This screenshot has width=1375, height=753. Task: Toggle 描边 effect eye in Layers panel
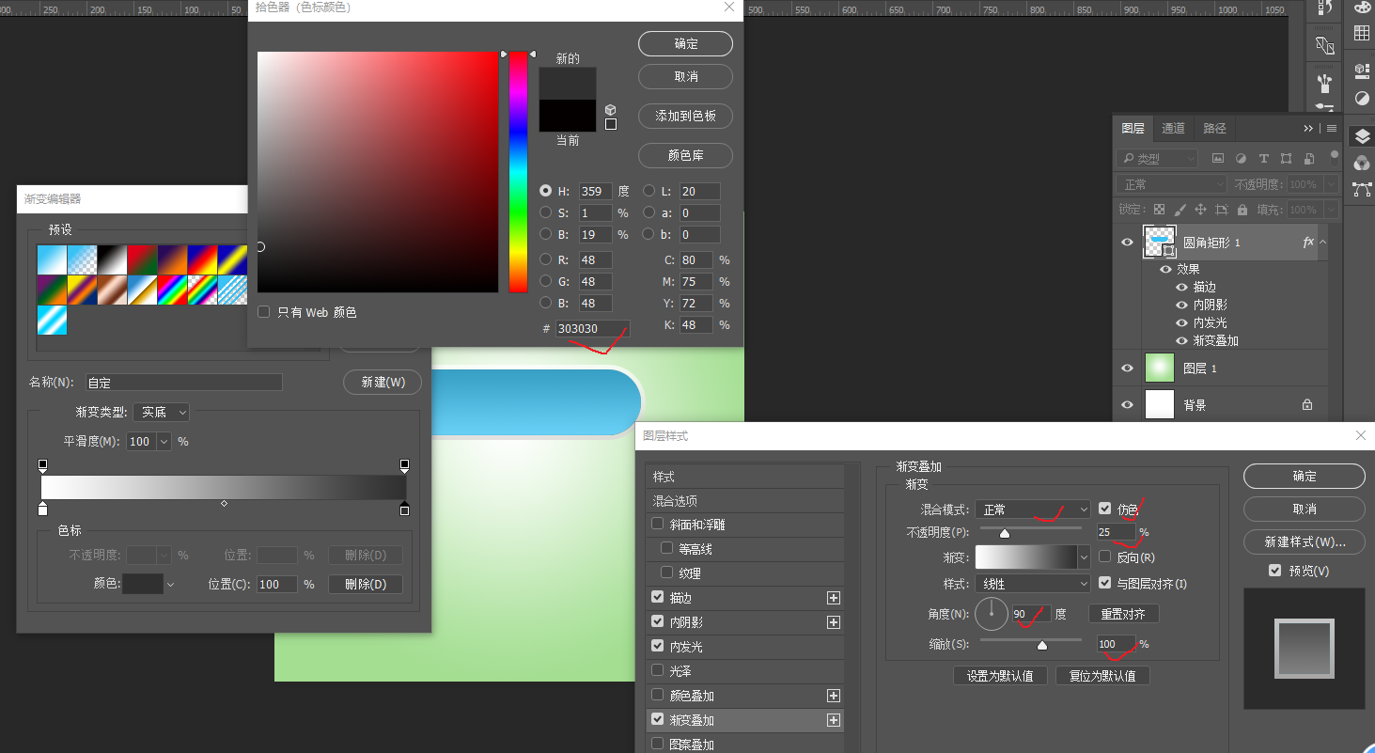click(1182, 287)
